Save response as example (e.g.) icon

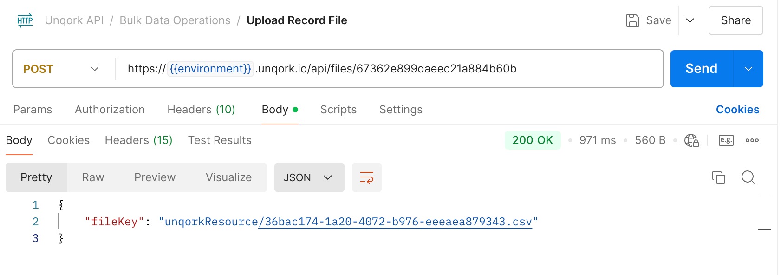click(726, 140)
